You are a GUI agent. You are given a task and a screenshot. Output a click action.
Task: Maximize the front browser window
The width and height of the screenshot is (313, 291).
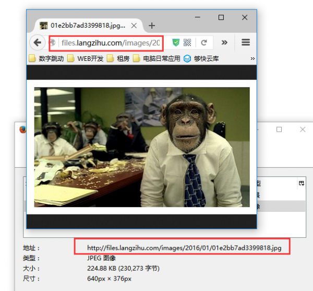click(221, 17)
